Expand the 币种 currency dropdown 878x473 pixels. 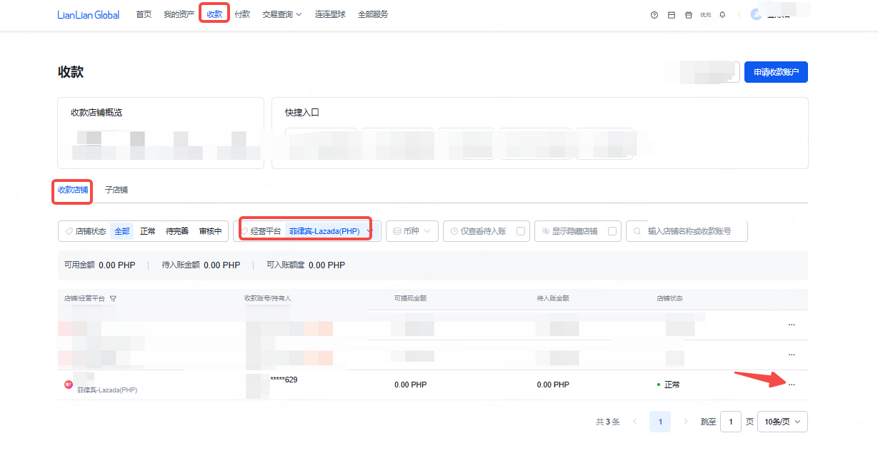click(x=412, y=231)
